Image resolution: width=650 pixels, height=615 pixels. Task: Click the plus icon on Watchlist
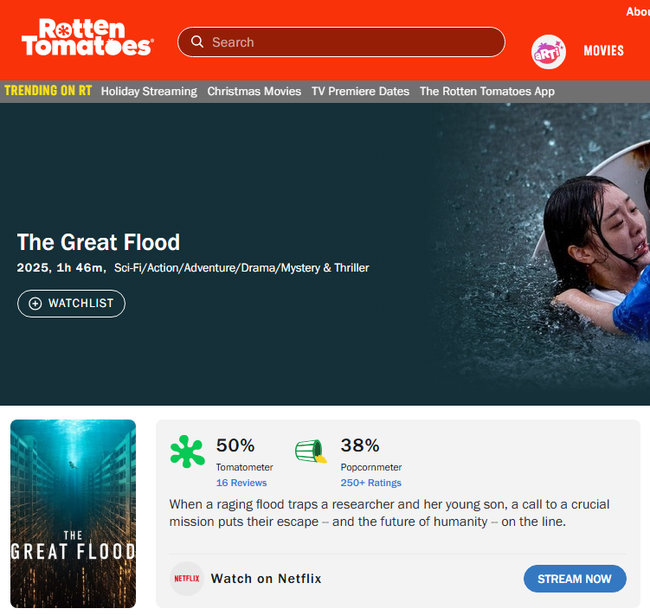(35, 304)
